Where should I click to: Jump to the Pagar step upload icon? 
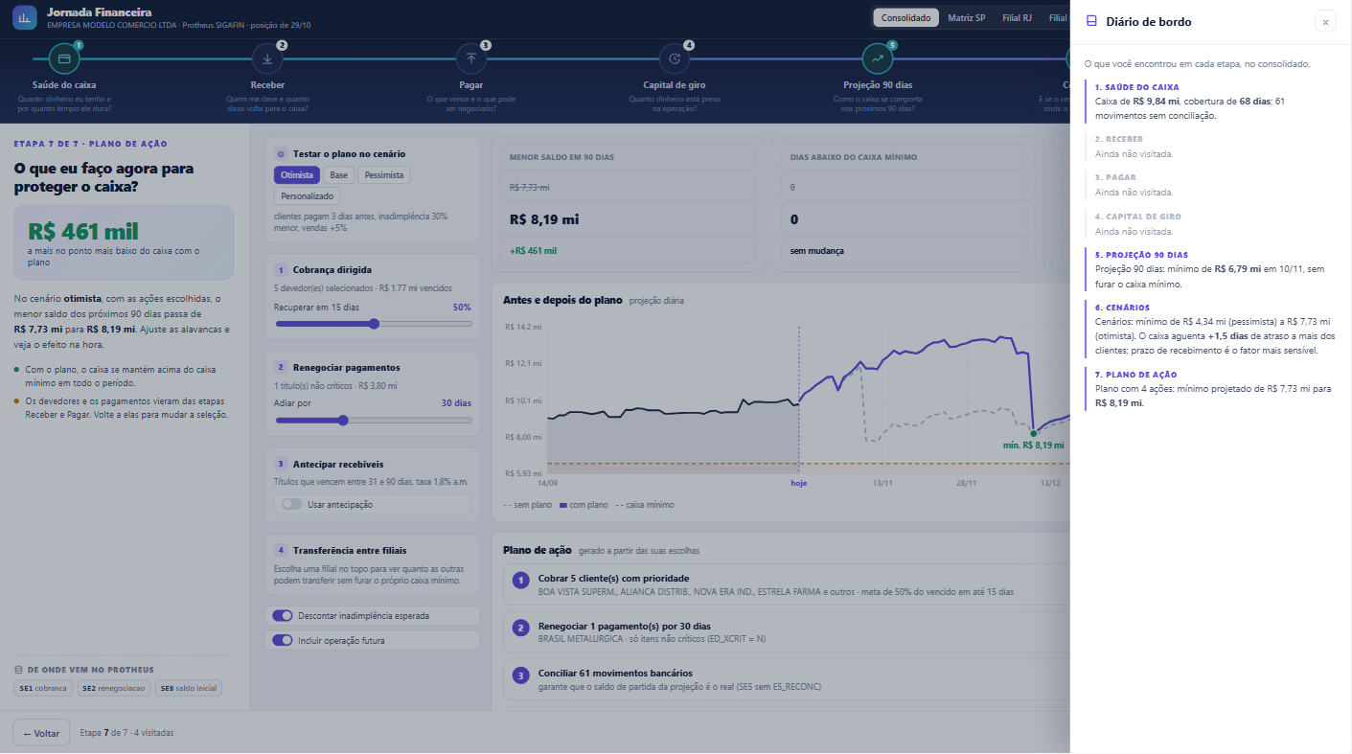pos(471,58)
